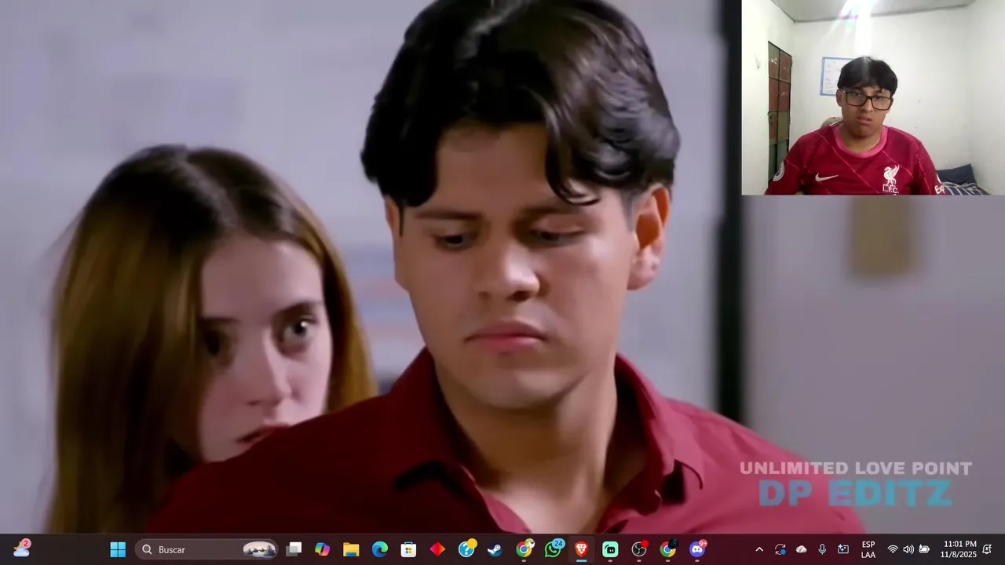The height and width of the screenshot is (565, 1005).
Task: Click the microphone tray icon
Action: tap(822, 549)
